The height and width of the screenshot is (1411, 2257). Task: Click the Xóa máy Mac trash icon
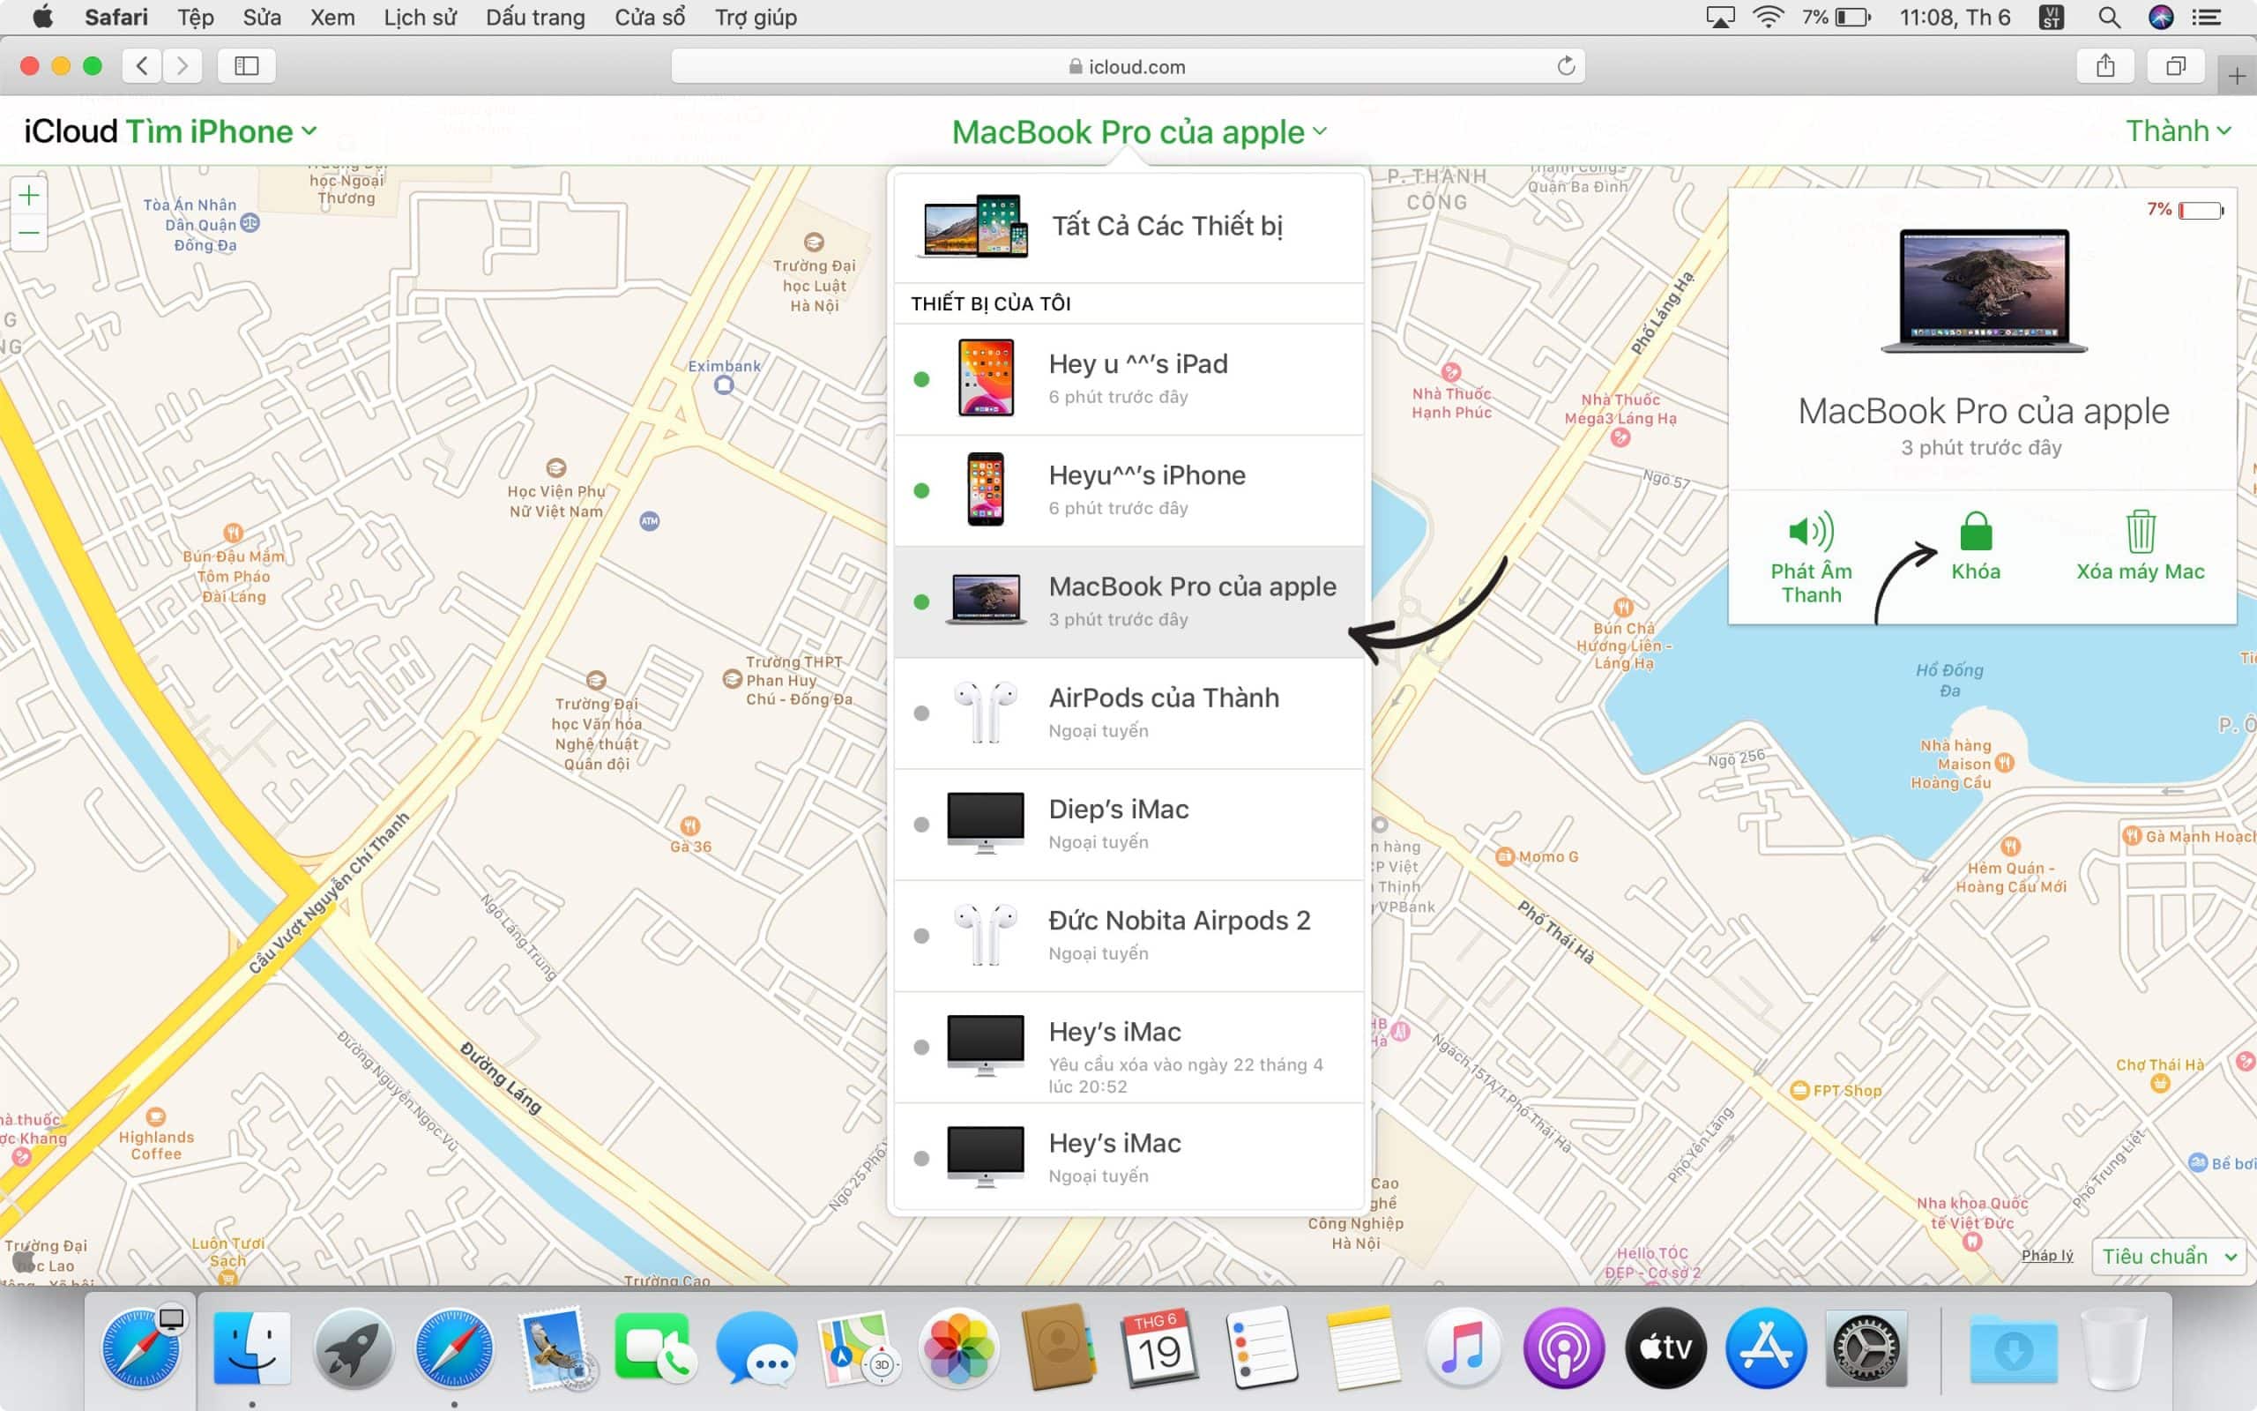(x=2141, y=531)
